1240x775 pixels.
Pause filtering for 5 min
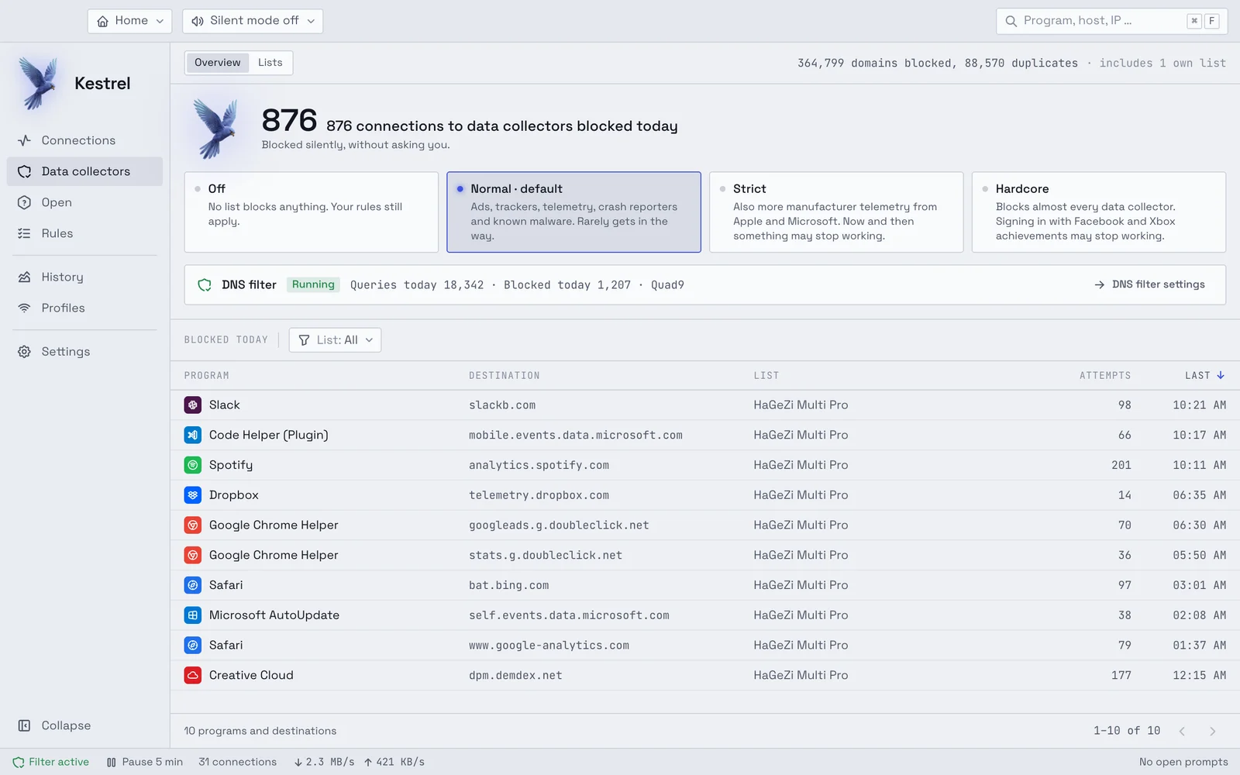145,762
